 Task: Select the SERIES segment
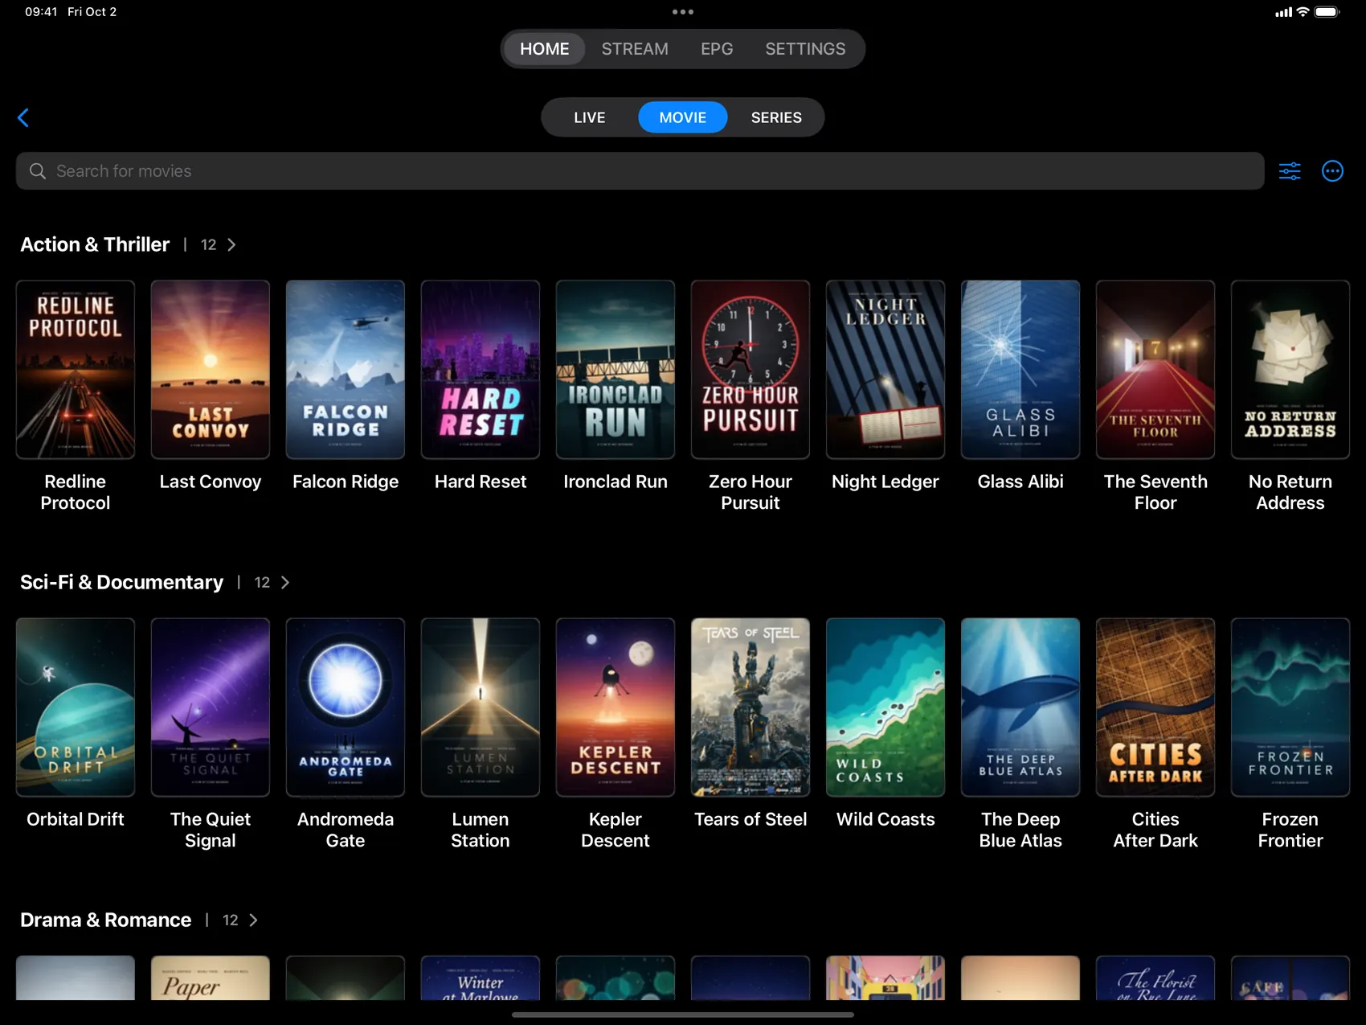[x=776, y=117]
